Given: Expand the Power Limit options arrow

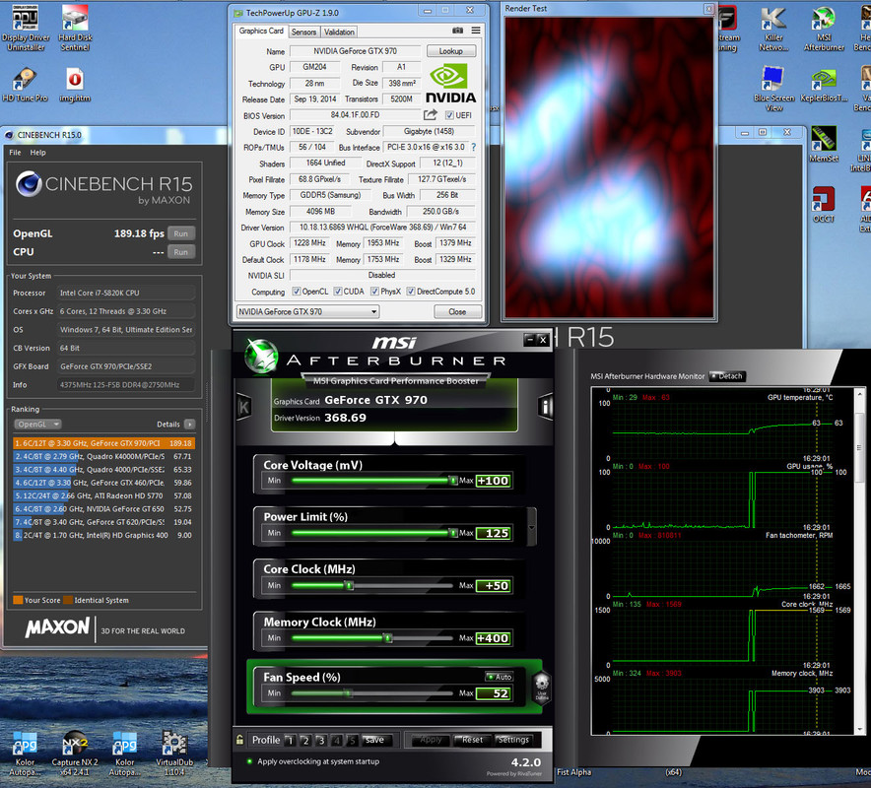Looking at the screenshot, I should pyautogui.click(x=532, y=526).
